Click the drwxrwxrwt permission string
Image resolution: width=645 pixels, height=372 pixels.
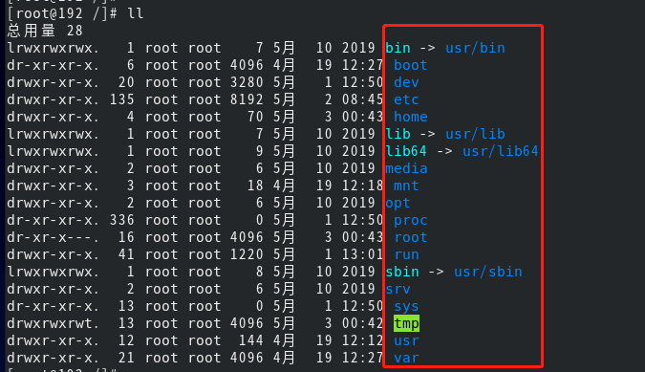click(54, 323)
